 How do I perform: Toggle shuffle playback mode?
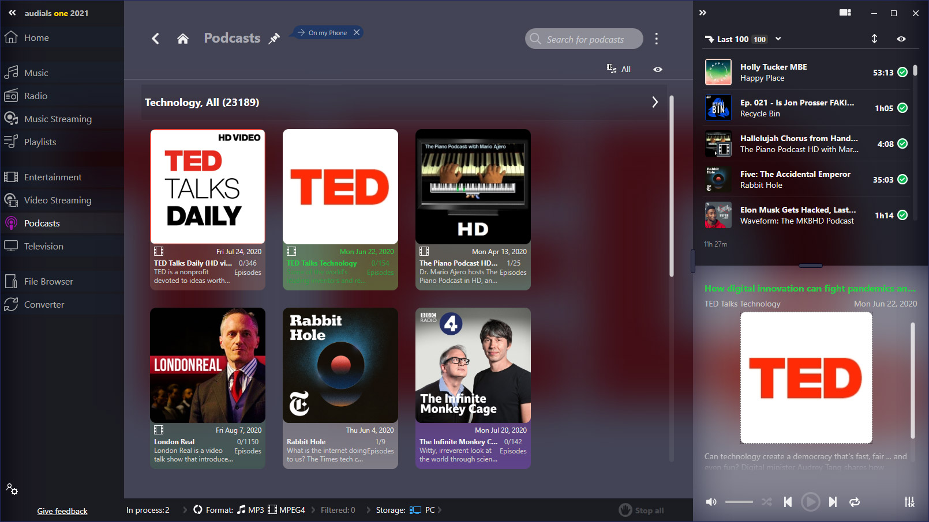766,502
